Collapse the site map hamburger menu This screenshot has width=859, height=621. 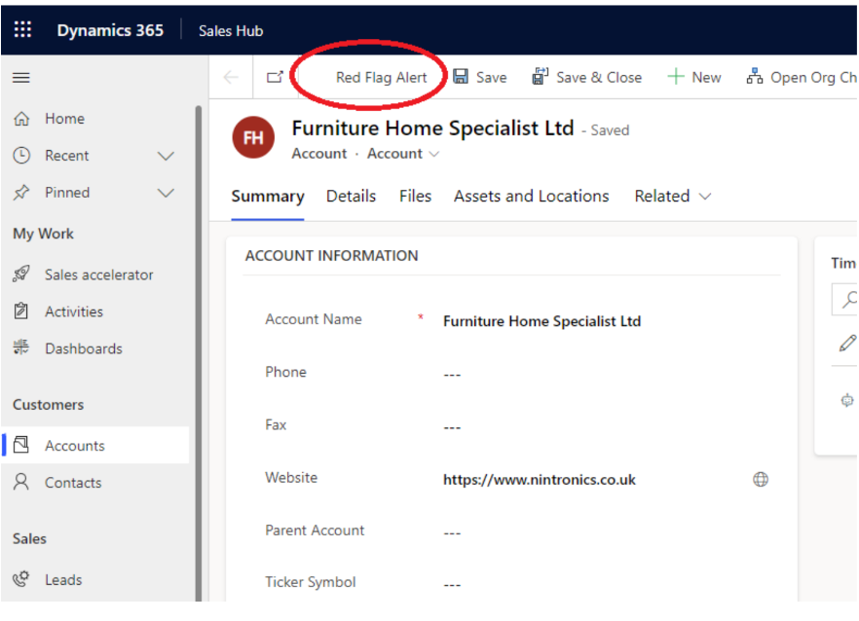coord(21,78)
